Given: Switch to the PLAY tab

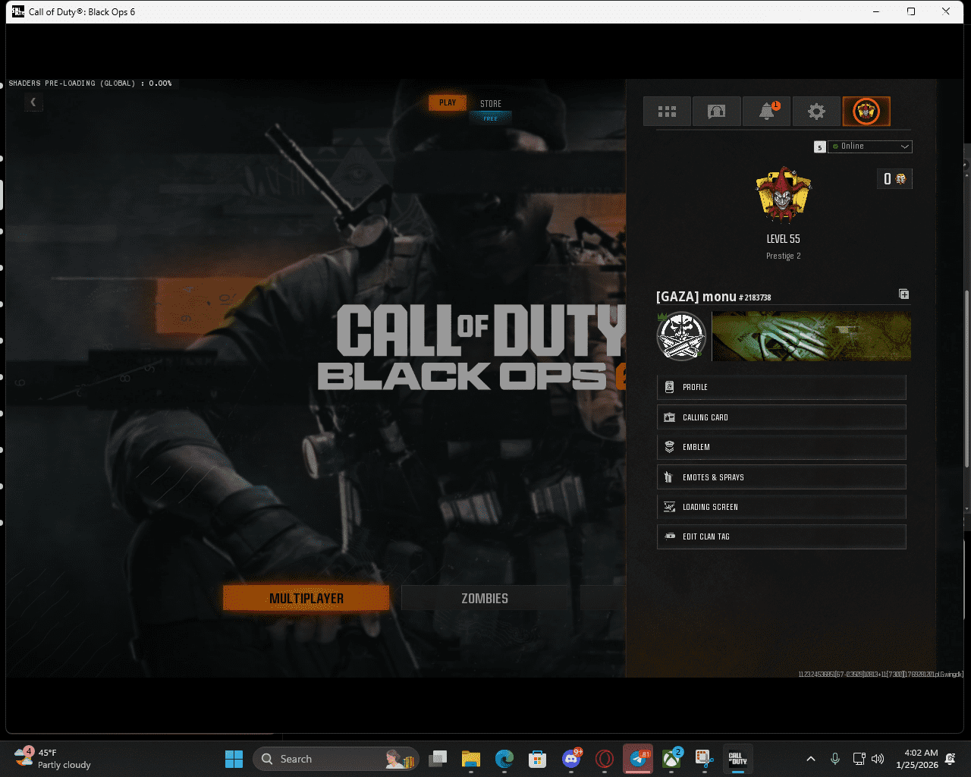Looking at the screenshot, I should (448, 103).
